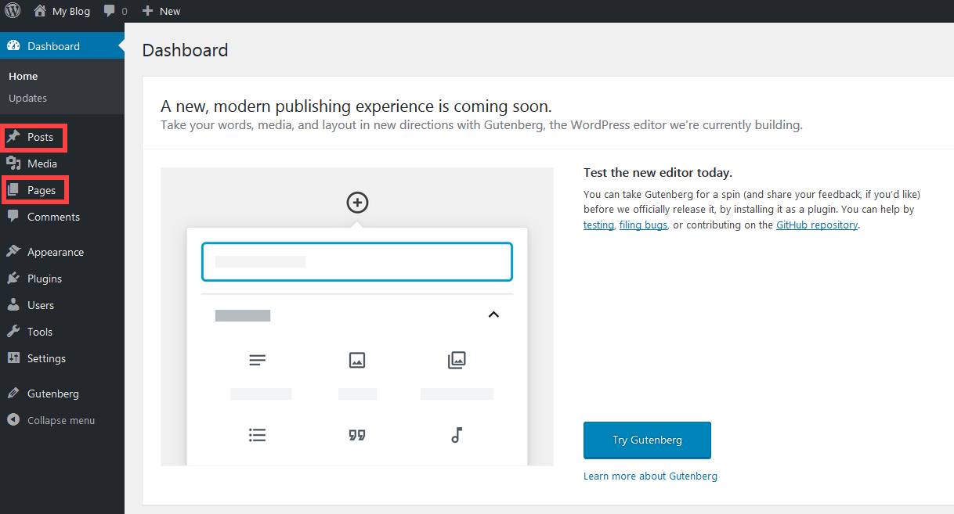954x514 pixels.
Task: Click the filing bugs link
Action: pyautogui.click(x=643, y=225)
